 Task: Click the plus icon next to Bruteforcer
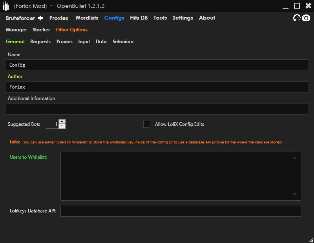(x=40, y=18)
